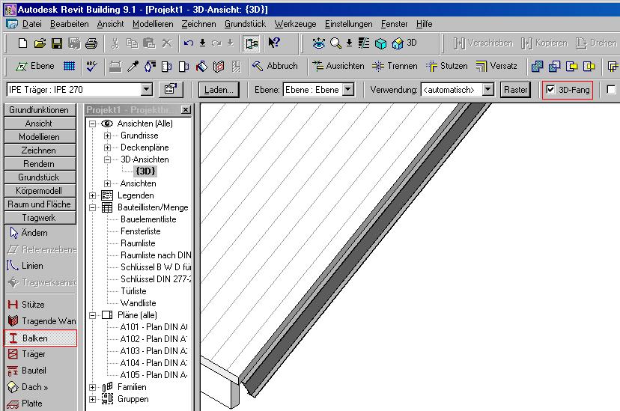Click the blue grid icon next to Ebene
The image size is (620, 411).
coord(69,66)
